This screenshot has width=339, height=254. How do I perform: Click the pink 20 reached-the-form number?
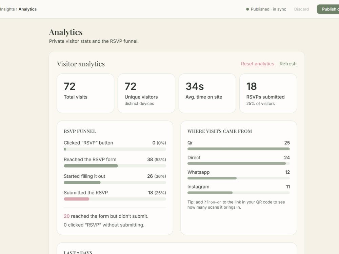pyautogui.click(x=66, y=216)
